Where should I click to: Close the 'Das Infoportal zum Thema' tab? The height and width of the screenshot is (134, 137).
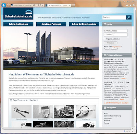(x=70, y=5)
